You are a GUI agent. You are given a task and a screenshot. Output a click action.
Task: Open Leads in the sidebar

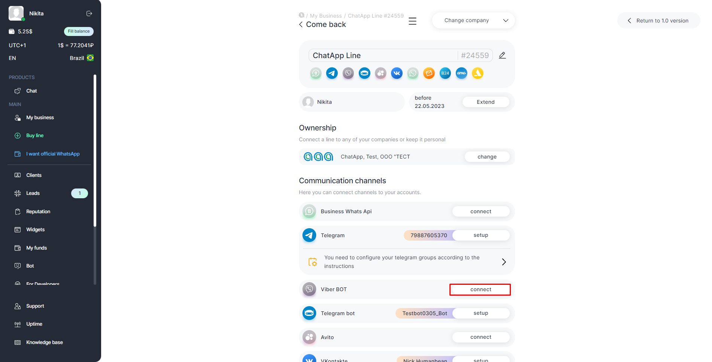click(33, 193)
